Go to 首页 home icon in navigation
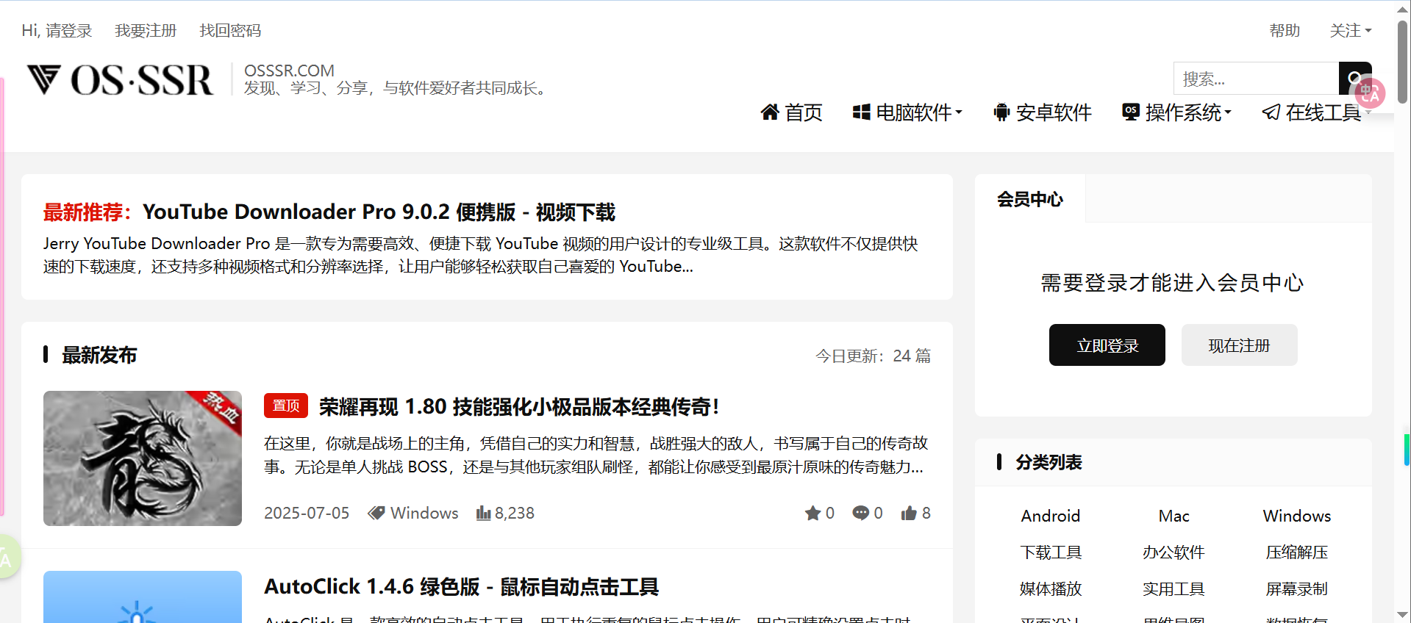1411x623 pixels. (770, 112)
